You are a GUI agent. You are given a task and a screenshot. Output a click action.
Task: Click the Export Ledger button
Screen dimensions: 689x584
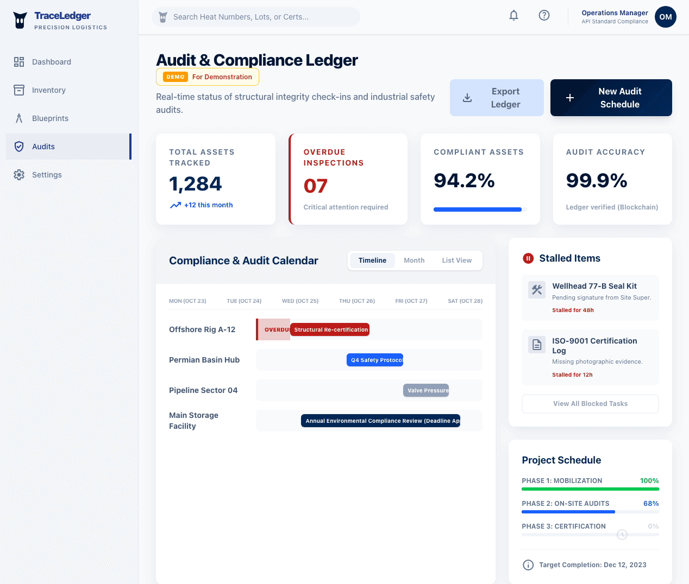[497, 98]
